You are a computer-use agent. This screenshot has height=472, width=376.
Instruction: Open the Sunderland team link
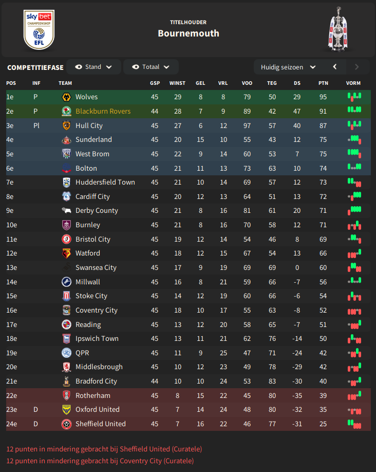pos(93,140)
